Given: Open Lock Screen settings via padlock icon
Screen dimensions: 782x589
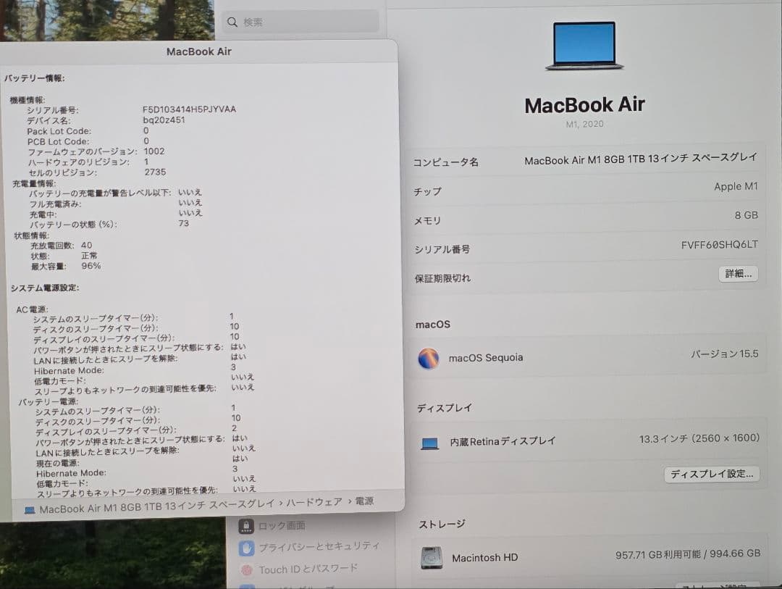Looking at the screenshot, I should point(247,527).
